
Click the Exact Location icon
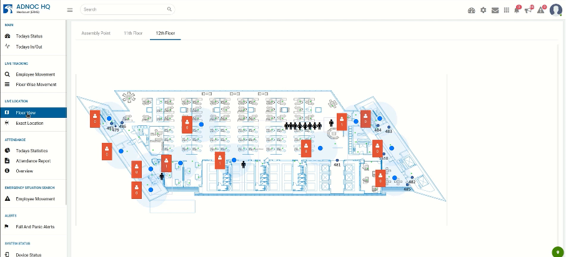(x=7, y=123)
